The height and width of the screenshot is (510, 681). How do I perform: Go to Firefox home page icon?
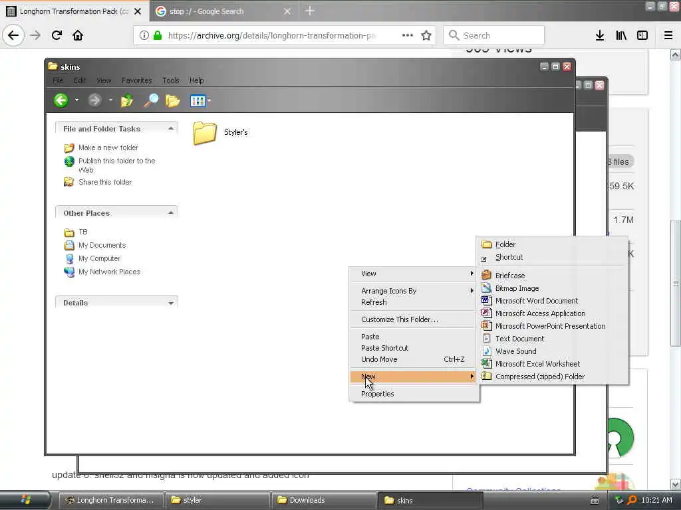(78, 35)
